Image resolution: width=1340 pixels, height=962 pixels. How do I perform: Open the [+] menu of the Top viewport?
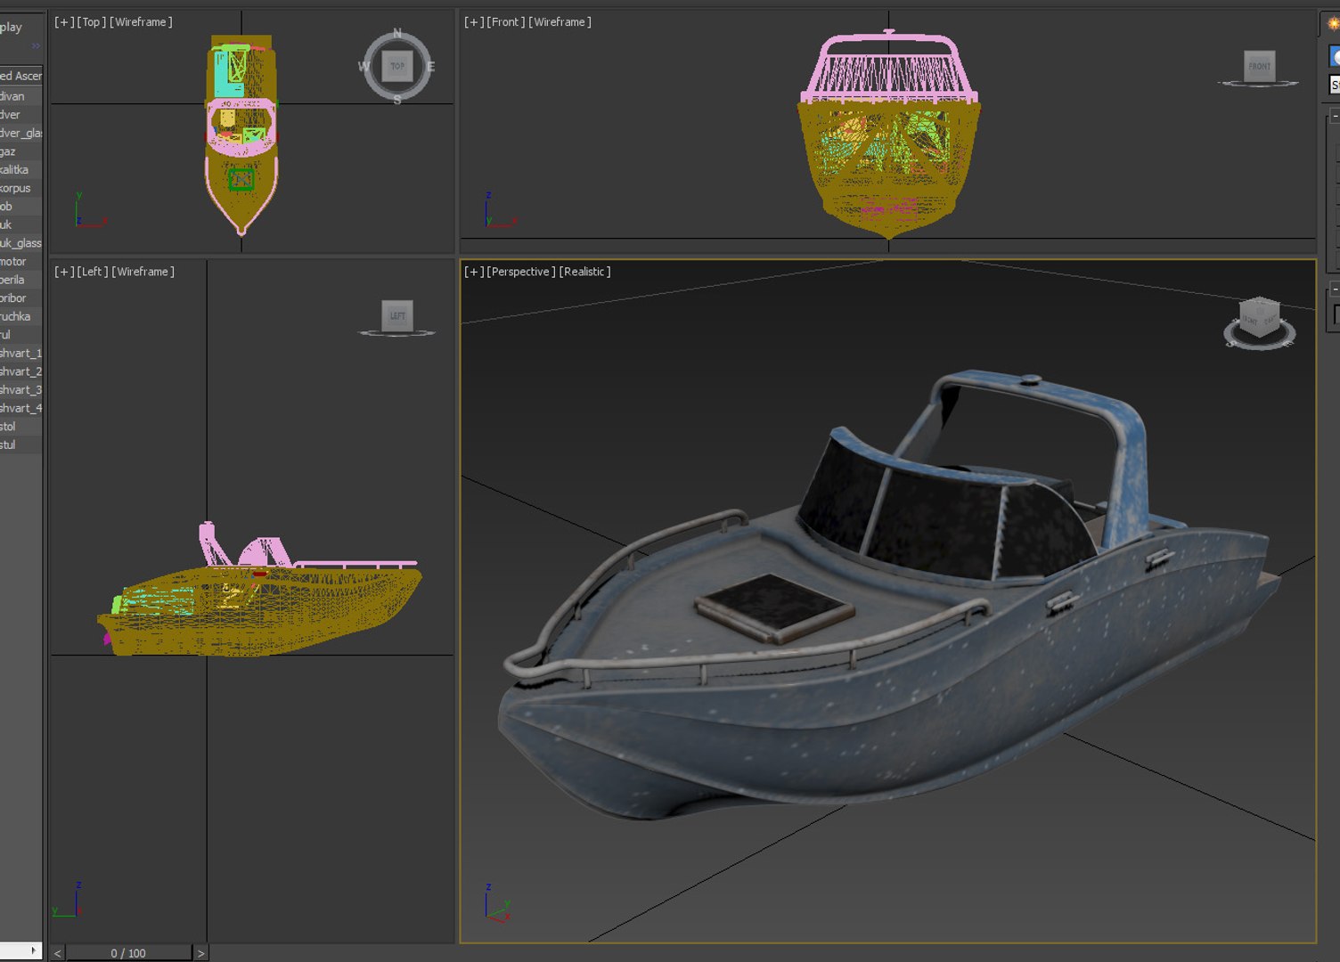(x=64, y=21)
